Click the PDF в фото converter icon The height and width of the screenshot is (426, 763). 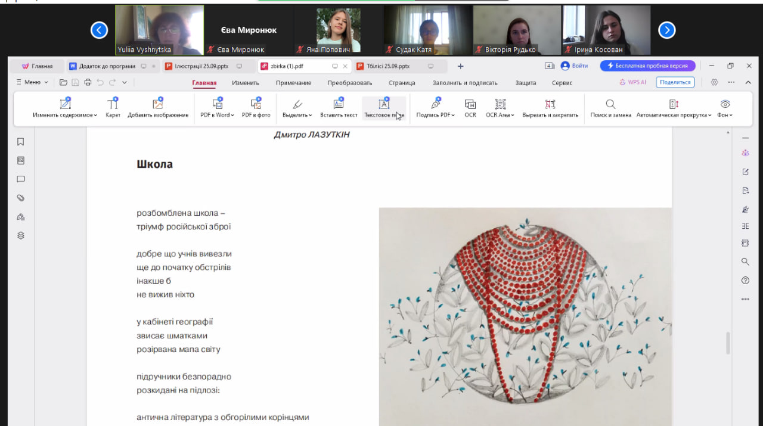(256, 105)
